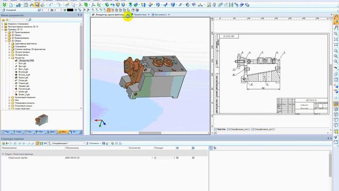Click the green shield icon before the black swatch
The width and height of the screenshot is (339, 191).
tap(65, 10)
